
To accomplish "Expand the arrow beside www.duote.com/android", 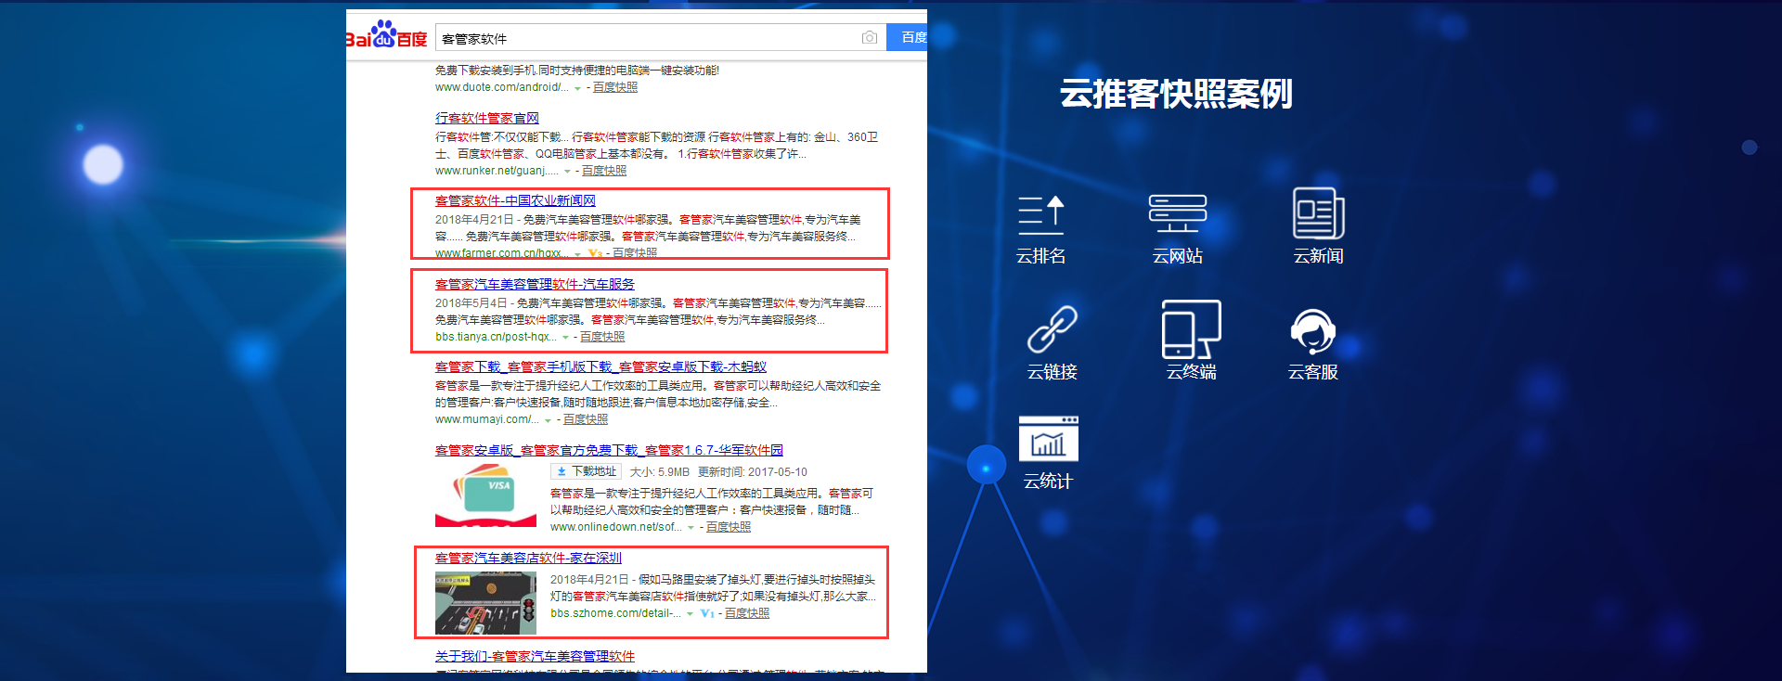I will [577, 88].
